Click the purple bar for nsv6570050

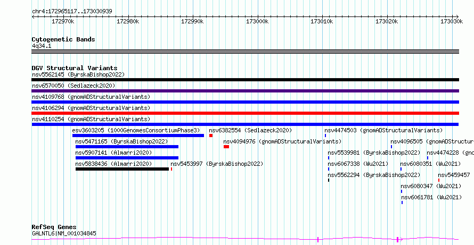(245, 91)
